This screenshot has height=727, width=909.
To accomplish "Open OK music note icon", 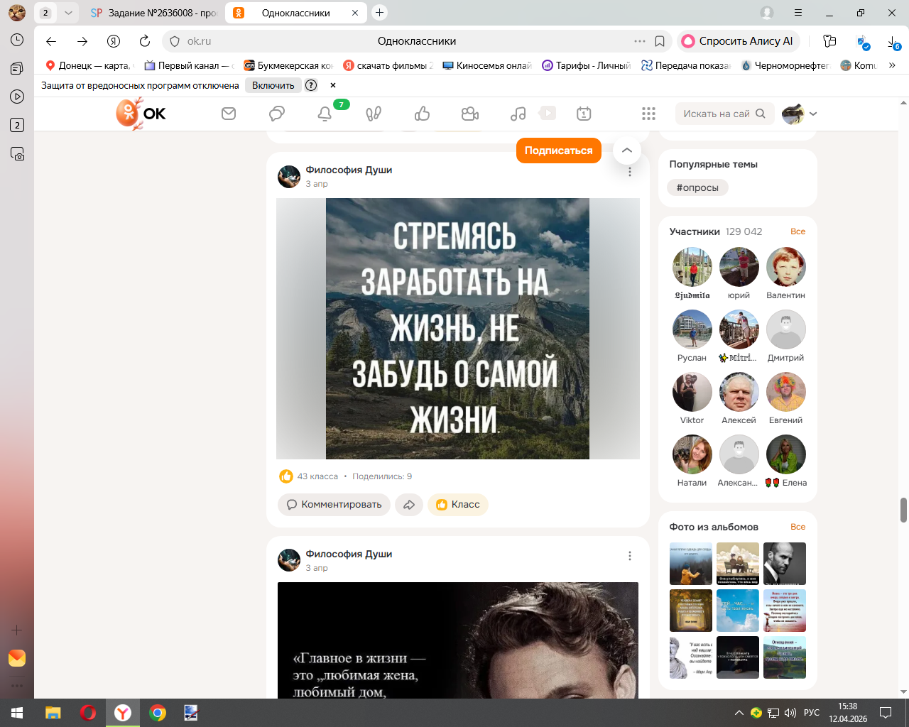I will [518, 114].
